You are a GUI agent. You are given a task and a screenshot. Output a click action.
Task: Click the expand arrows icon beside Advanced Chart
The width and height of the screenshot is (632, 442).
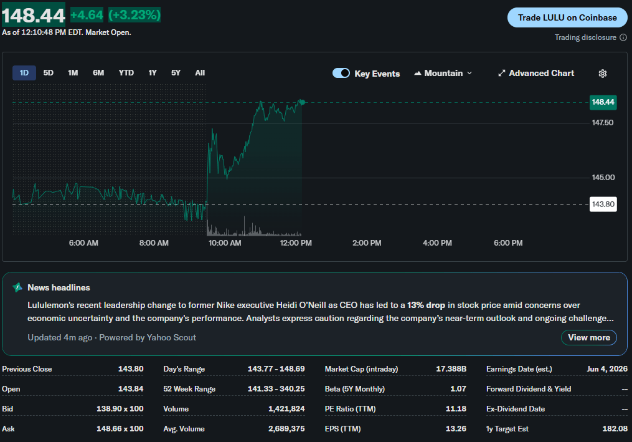pyautogui.click(x=501, y=73)
